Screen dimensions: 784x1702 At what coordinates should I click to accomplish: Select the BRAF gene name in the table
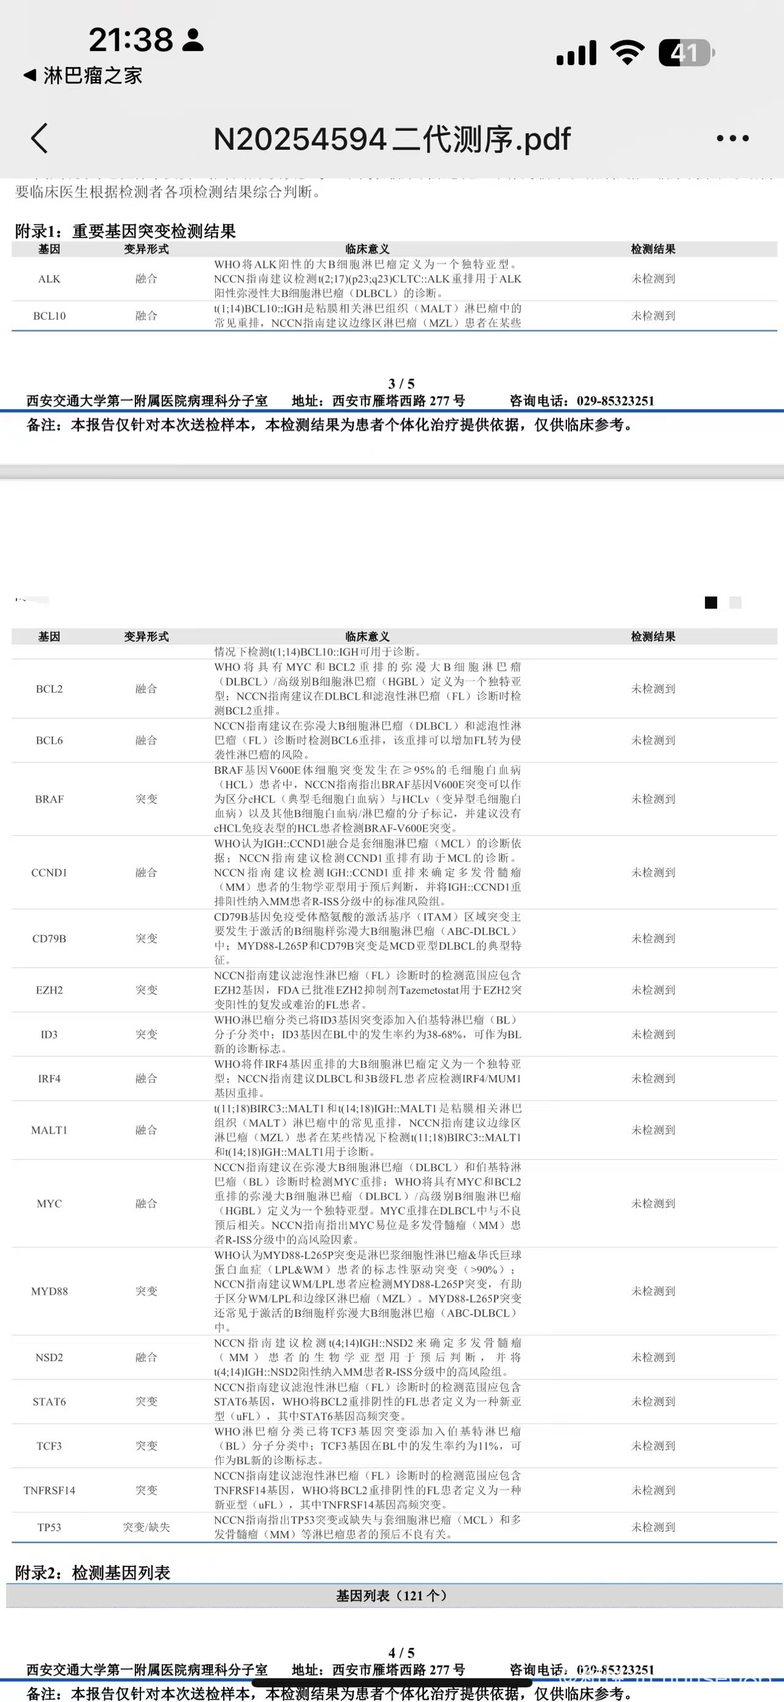[50, 799]
